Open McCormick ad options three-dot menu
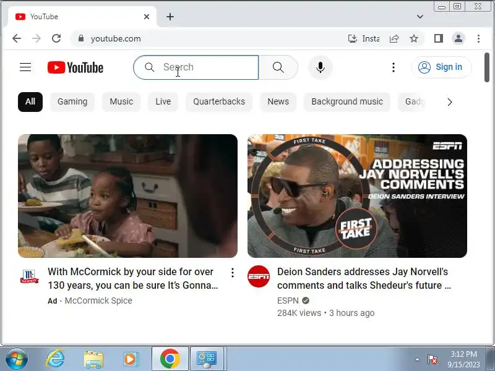This screenshot has width=495, height=371. pyautogui.click(x=233, y=273)
